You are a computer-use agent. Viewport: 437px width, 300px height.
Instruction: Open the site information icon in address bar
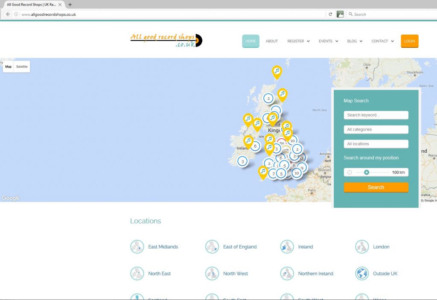pos(16,14)
